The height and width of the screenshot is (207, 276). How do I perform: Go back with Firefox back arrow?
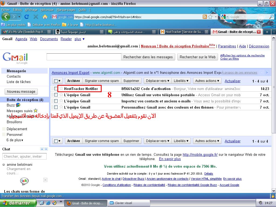tap(6, 17)
